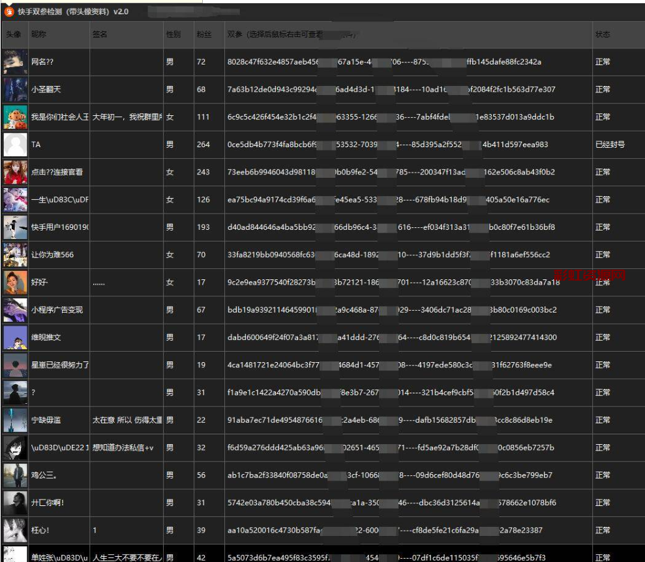
Task: Click the avatar of user 鸡公三。
Action: coord(15,475)
